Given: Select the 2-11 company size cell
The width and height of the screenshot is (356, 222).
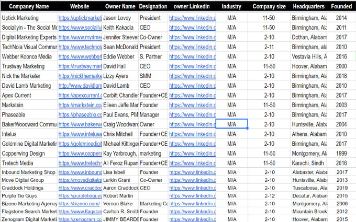Looking at the screenshot, I should 269,47.
